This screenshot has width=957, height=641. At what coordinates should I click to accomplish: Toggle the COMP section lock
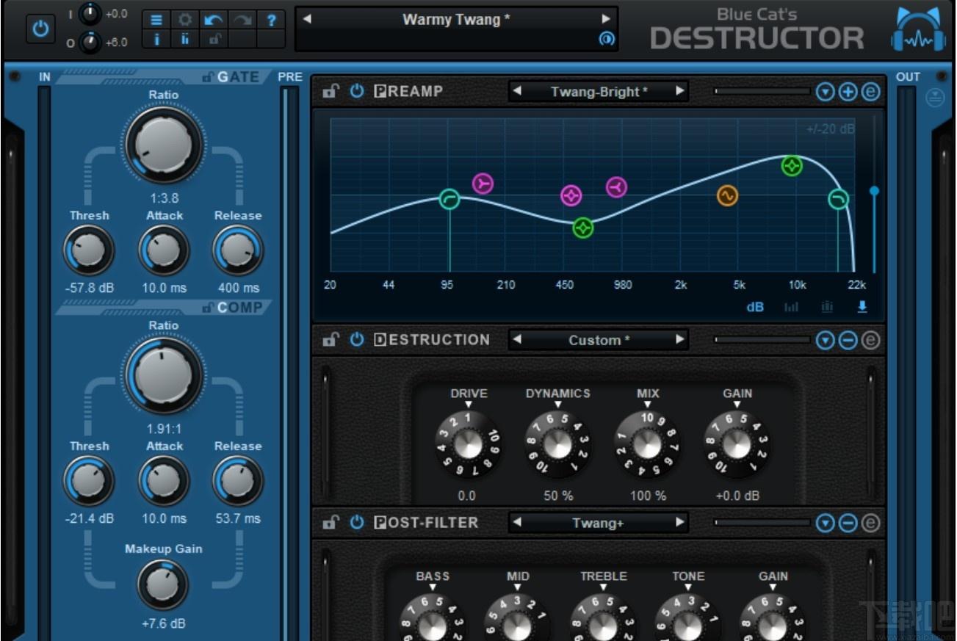pos(208,308)
